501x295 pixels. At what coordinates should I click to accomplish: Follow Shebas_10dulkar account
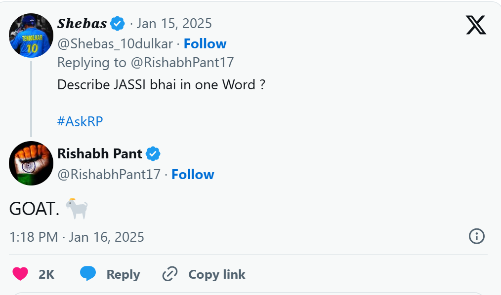[x=205, y=44]
